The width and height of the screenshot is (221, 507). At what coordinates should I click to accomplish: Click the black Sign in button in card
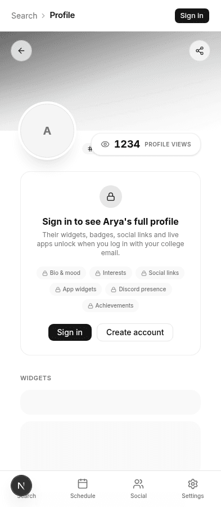70,332
